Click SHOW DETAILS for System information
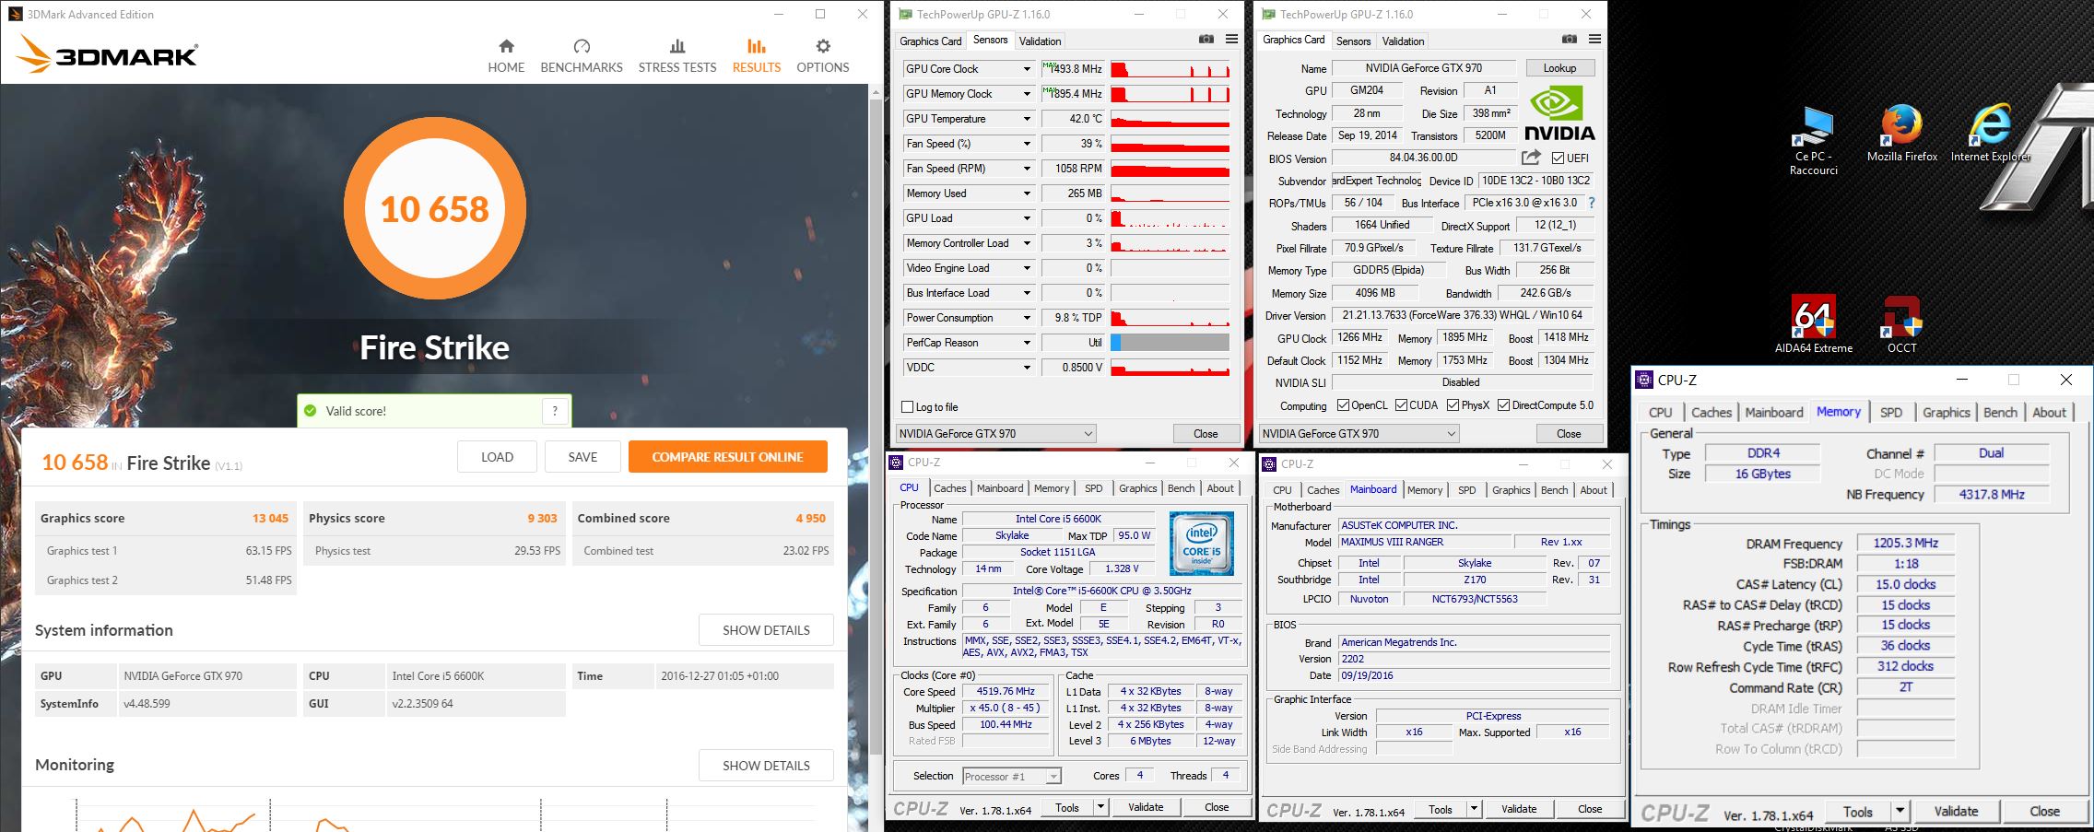Viewport: 2094px width, 832px height. 766,630
